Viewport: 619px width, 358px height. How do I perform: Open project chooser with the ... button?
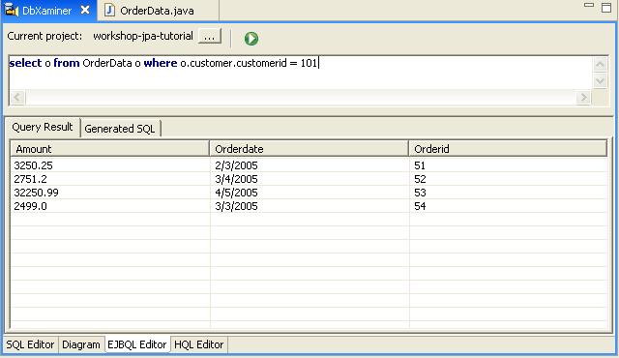pos(209,37)
